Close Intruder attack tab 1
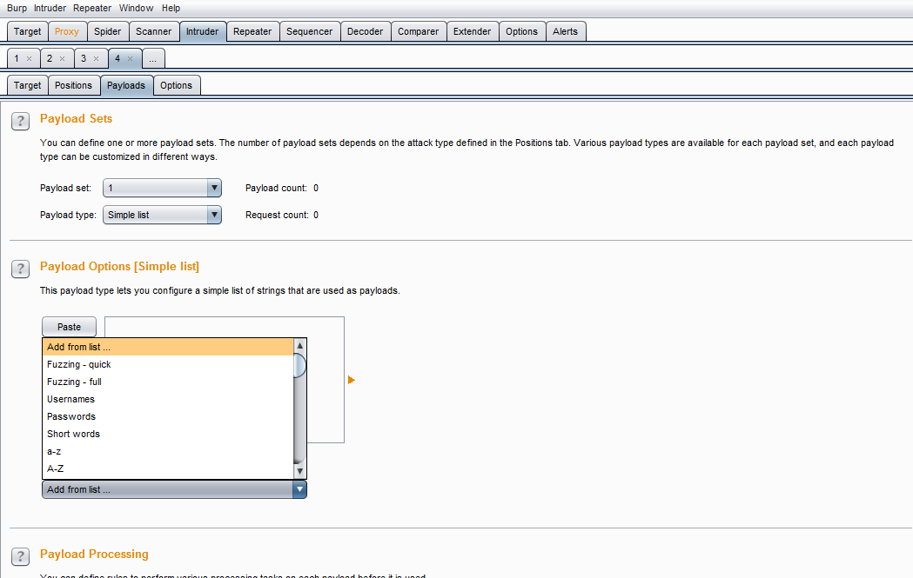Screen dimensions: 913x578 (x=29, y=59)
